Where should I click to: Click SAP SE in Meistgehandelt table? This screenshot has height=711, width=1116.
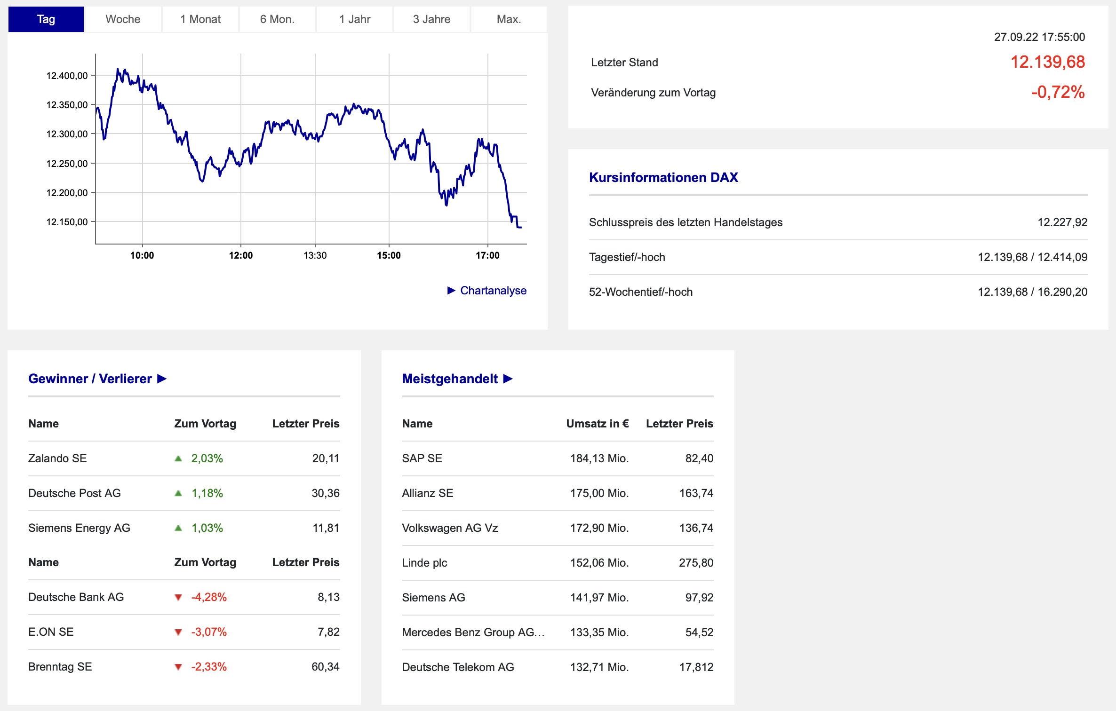(422, 458)
